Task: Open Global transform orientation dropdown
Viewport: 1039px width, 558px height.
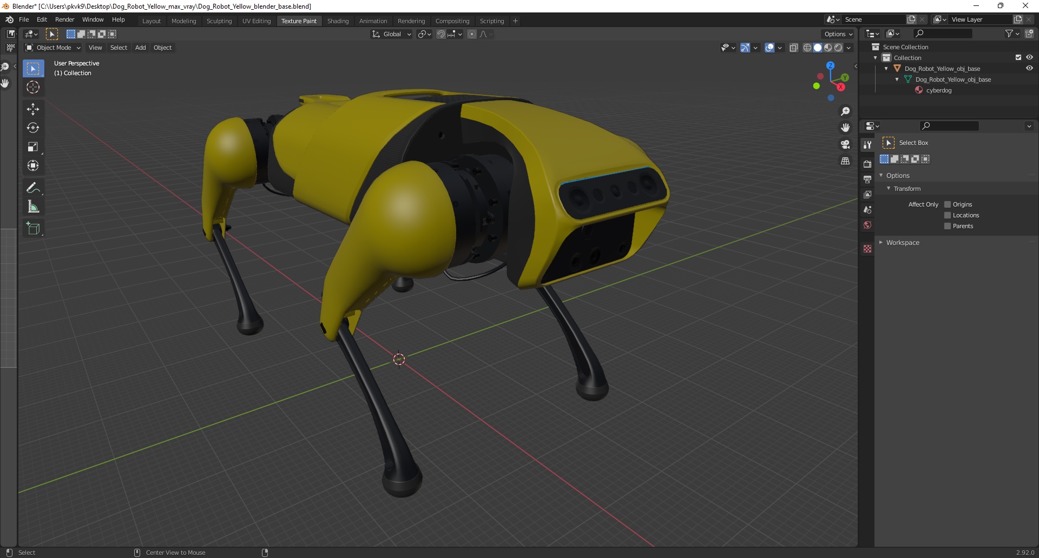Action: pos(392,34)
